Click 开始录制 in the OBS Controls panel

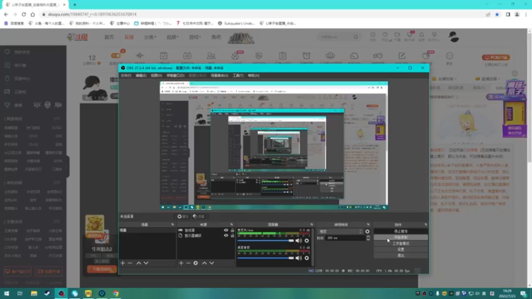click(401, 237)
